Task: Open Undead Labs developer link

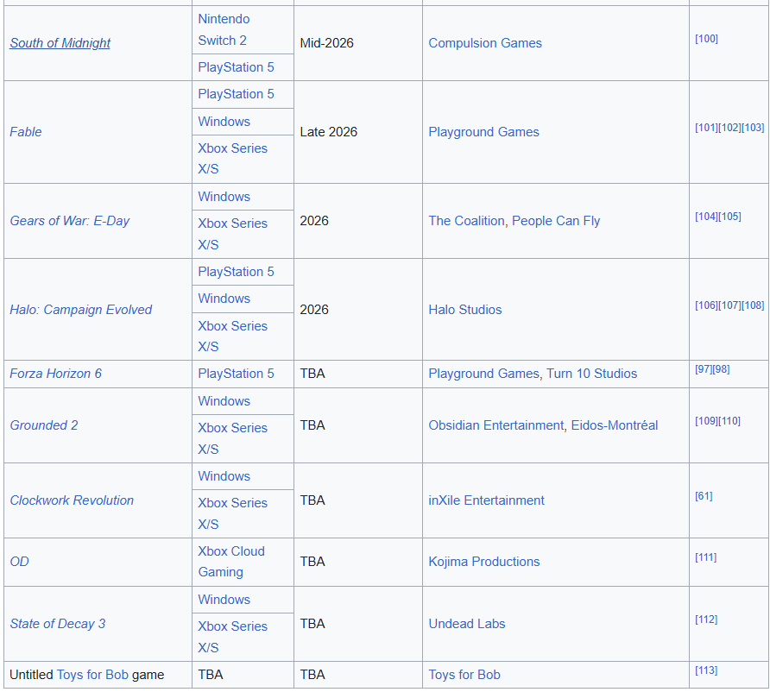Action: (x=466, y=624)
